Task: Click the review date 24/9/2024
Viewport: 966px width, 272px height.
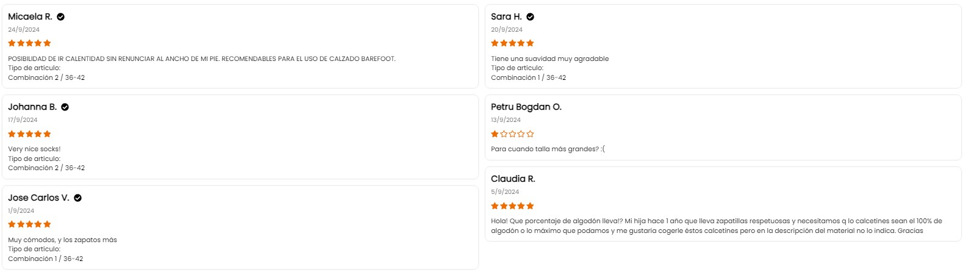Action: [24, 29]
